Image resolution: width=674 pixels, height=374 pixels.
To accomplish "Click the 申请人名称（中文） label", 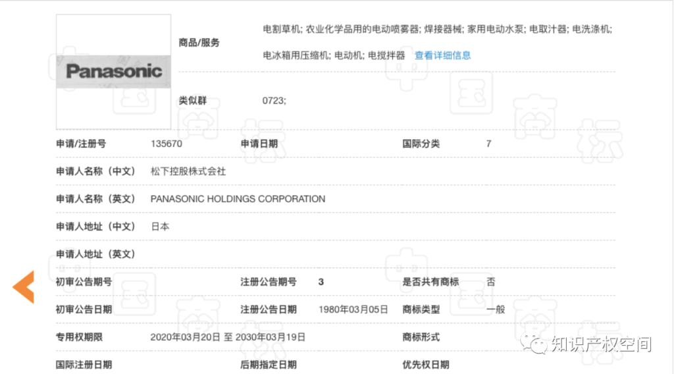I will point(95,171).
